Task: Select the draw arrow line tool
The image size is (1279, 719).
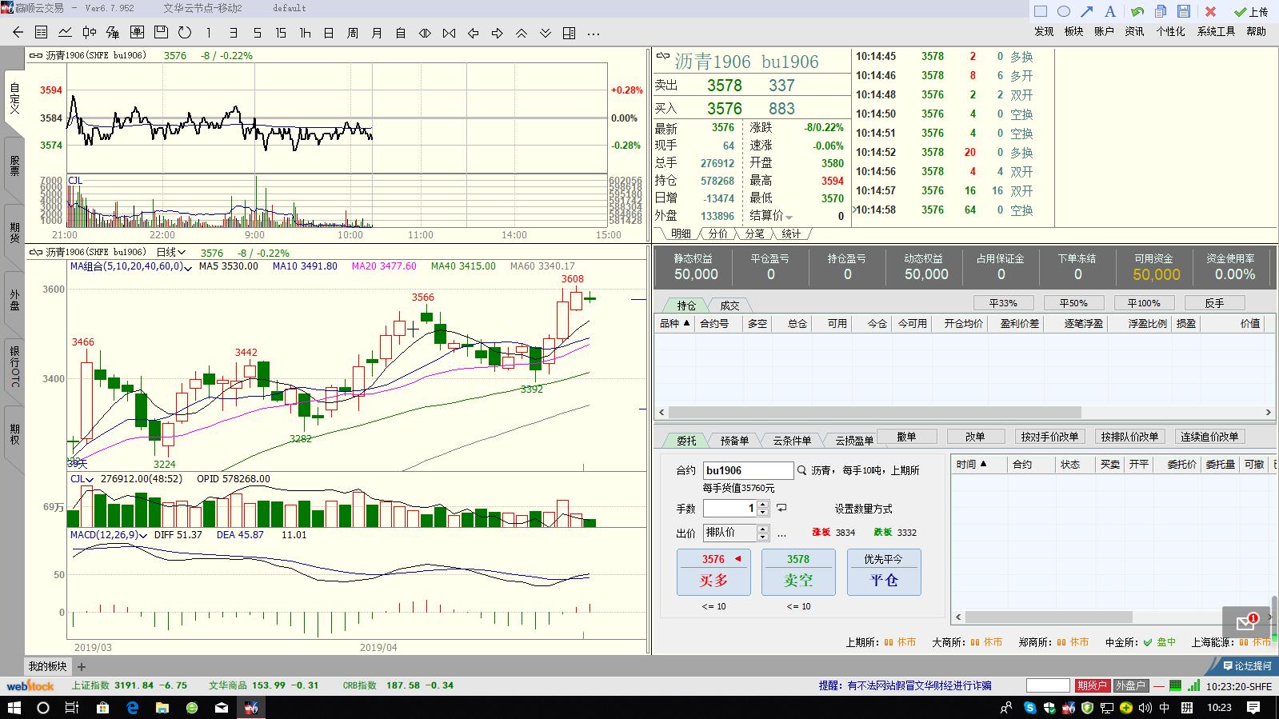Action: coord(1086,11)
